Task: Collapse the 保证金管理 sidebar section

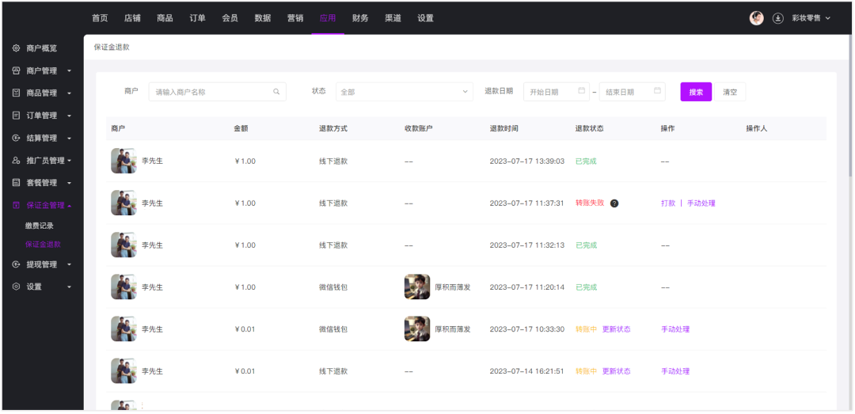Action: (44, 206)
